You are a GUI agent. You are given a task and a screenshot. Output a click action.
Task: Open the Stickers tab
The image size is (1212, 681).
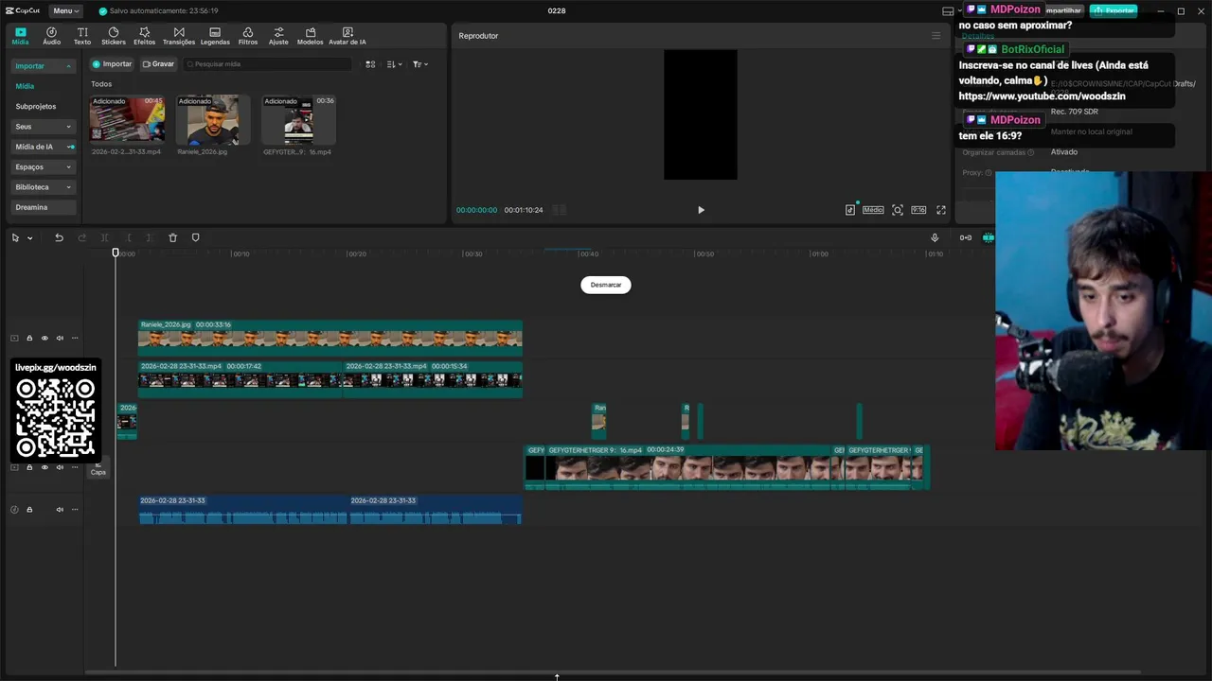(x=114, y=36)
